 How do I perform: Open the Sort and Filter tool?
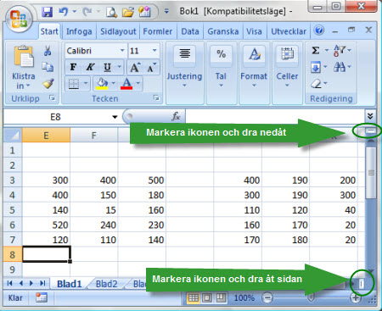click(x=340, y=51)
